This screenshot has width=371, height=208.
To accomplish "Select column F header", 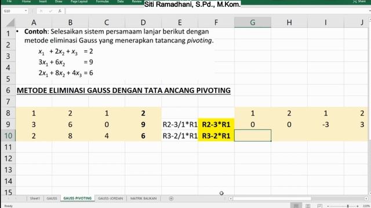I will pyautogui.click(x=216, y=23).
